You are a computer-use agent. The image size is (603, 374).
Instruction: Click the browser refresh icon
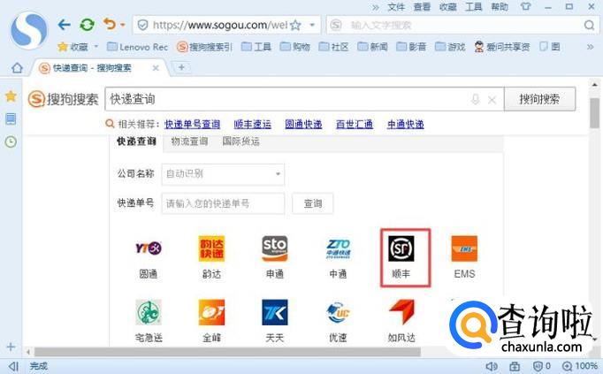87,25
